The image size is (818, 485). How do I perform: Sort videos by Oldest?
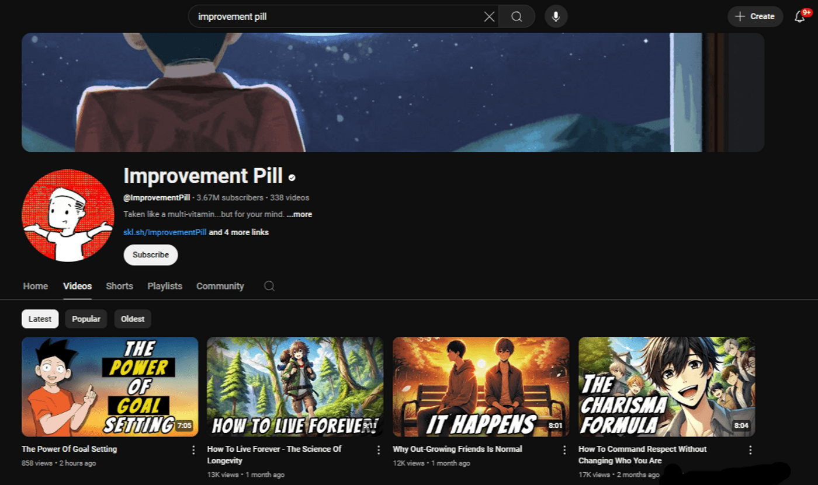pyautogui.click(x=133, y=319)
